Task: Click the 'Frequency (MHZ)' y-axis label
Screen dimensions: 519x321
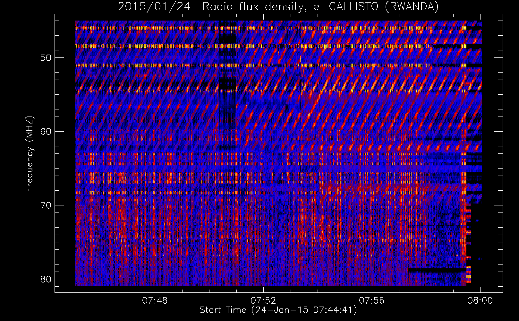Action: 30,154
